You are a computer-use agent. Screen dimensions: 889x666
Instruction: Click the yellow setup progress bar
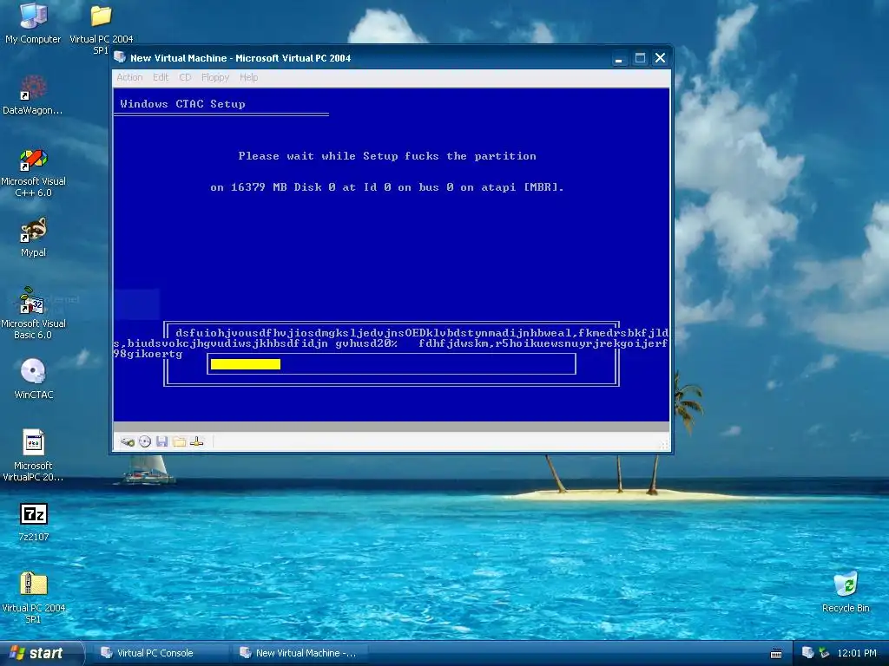click(246, 364)
